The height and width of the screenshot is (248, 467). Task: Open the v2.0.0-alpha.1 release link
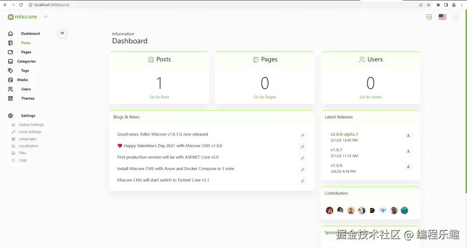click(x=344, y=134)
